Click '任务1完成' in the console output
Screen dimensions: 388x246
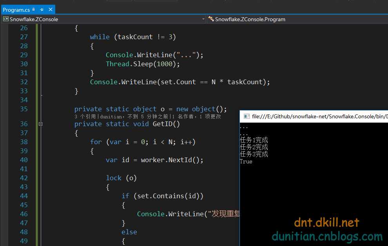click(x=254, y=140)
